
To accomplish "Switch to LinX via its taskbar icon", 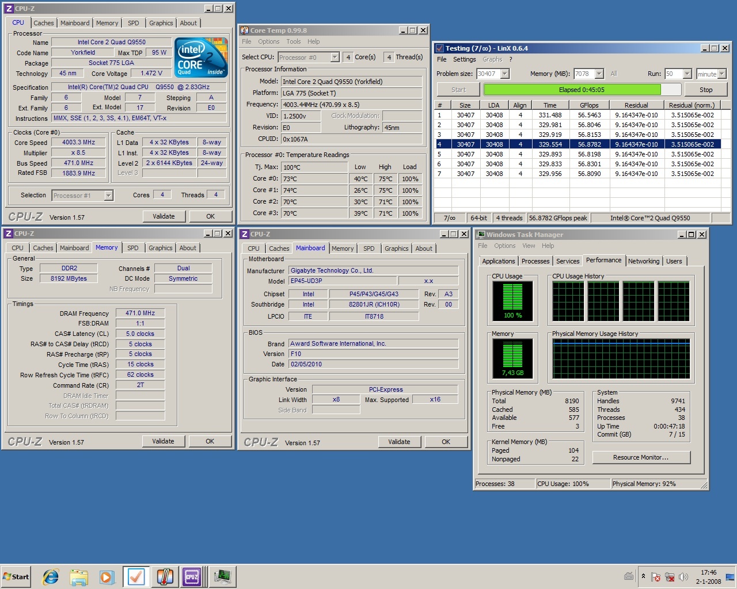I will coord(136,576).
